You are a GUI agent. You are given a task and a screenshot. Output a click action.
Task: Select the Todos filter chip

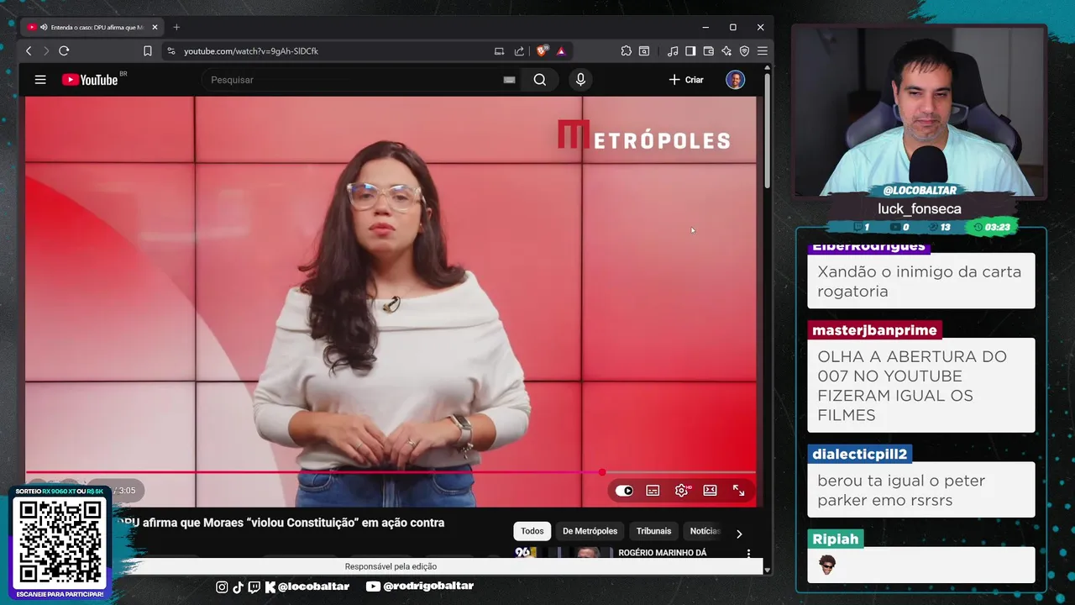click(x=532, y=531)
